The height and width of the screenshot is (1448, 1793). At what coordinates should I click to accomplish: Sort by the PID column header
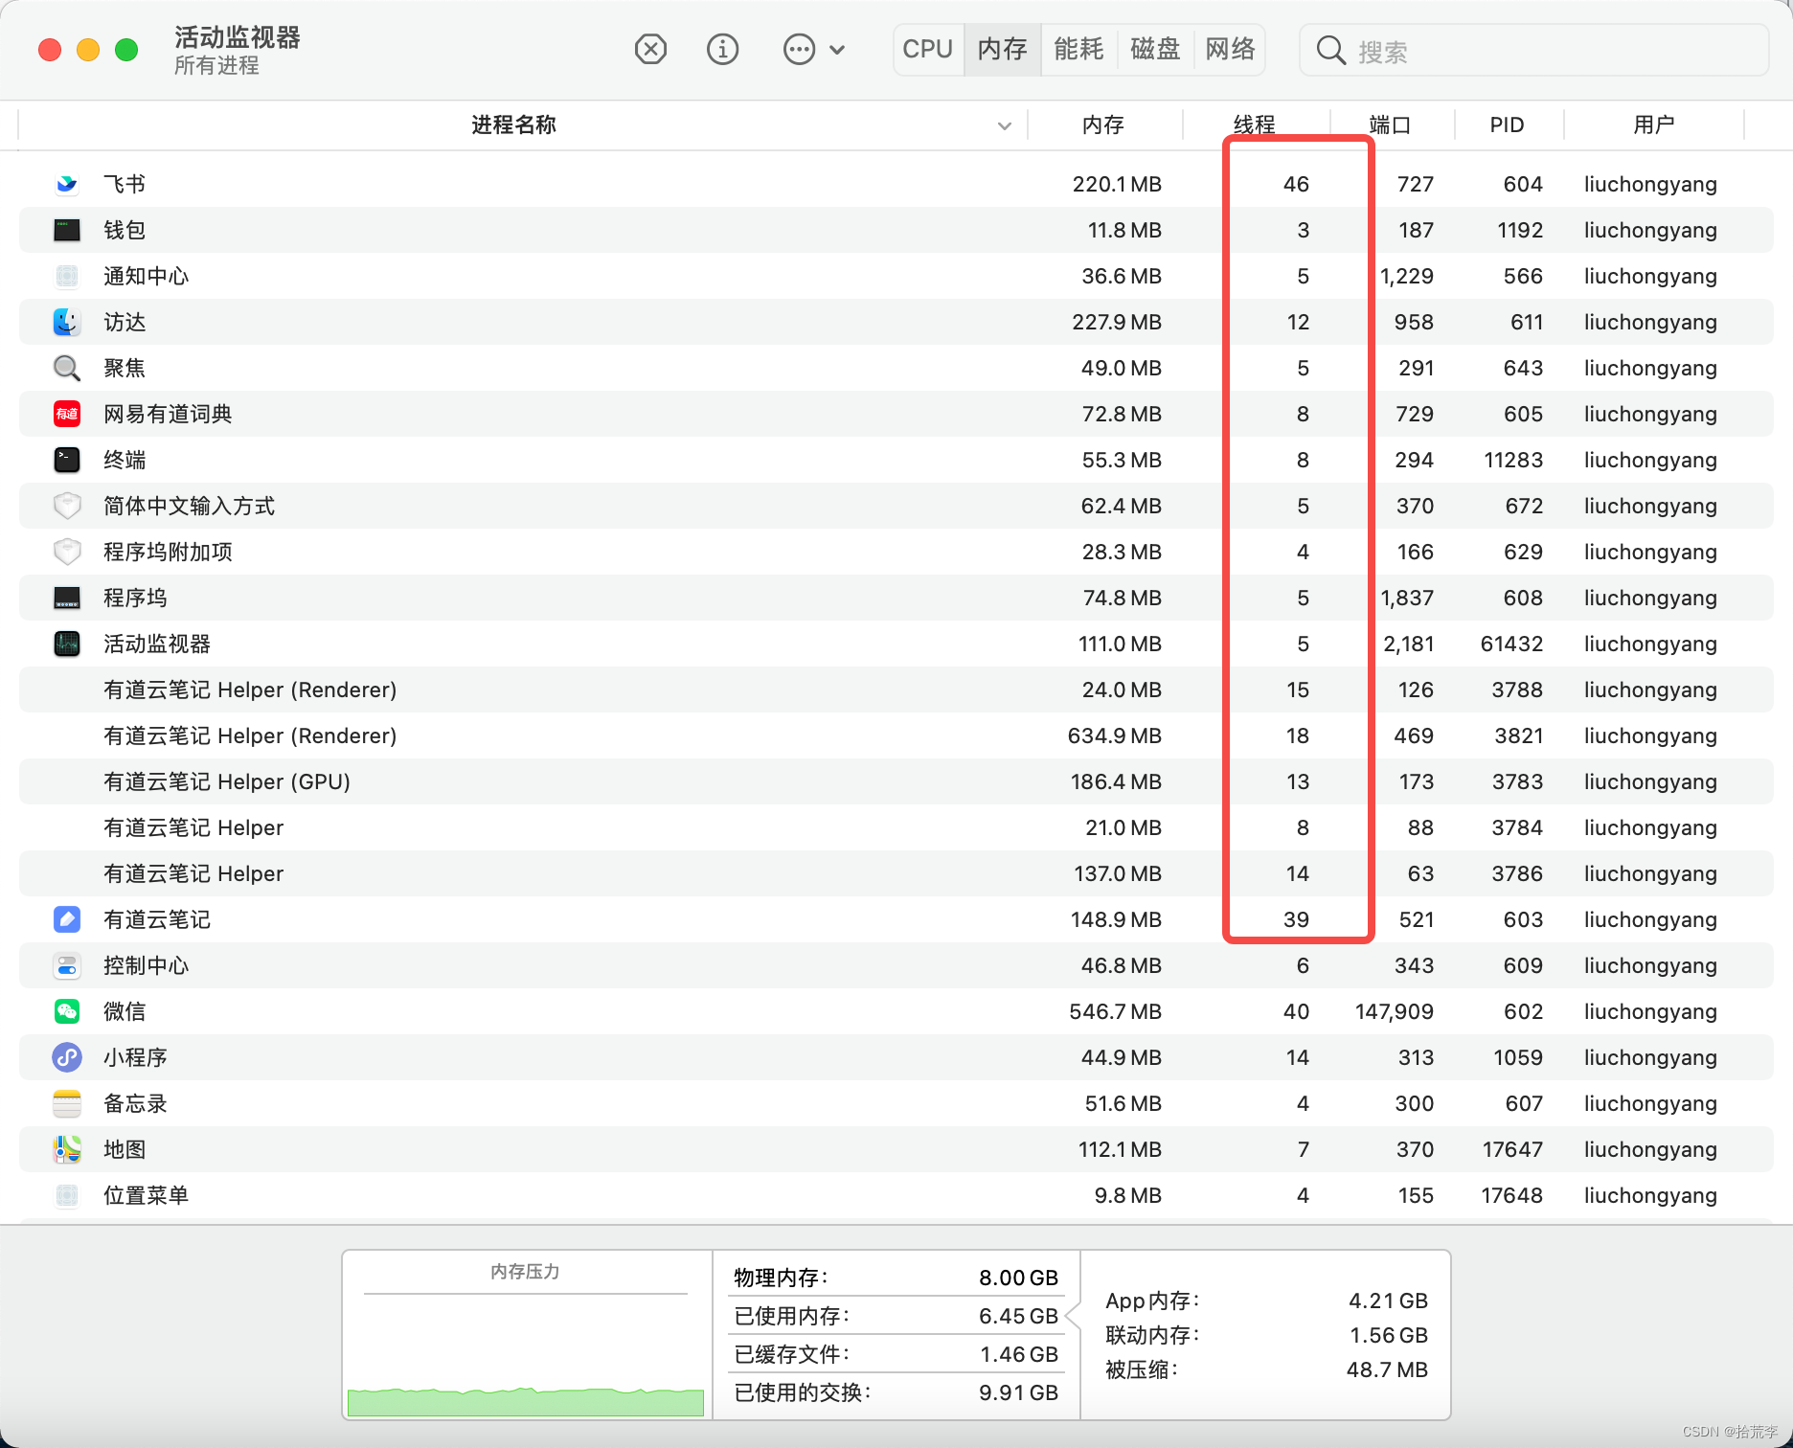click(x=1507, y=124)
